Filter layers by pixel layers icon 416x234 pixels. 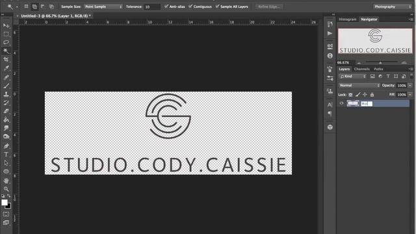tap(372, 77)
